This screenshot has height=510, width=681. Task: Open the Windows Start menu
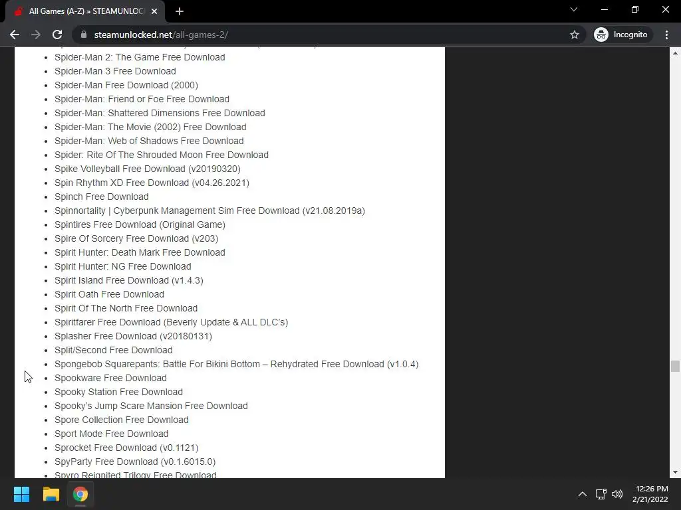click(21, 494)
